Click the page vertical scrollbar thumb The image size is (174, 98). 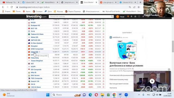173,47
